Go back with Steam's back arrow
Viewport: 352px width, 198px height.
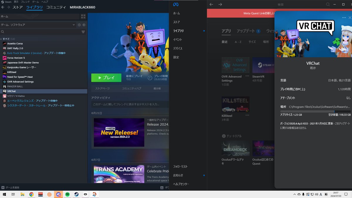tap(3, 7)
